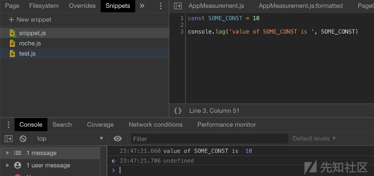374x176 pixels.
Task: Toggle the navigator sidebar icon beside AppMeasurement.js
Action: [178, 6]
